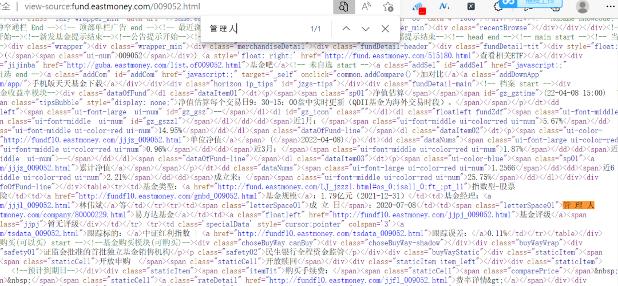
Task: Open the jjpj_009052.html rating link
Action: coord(421,214)
